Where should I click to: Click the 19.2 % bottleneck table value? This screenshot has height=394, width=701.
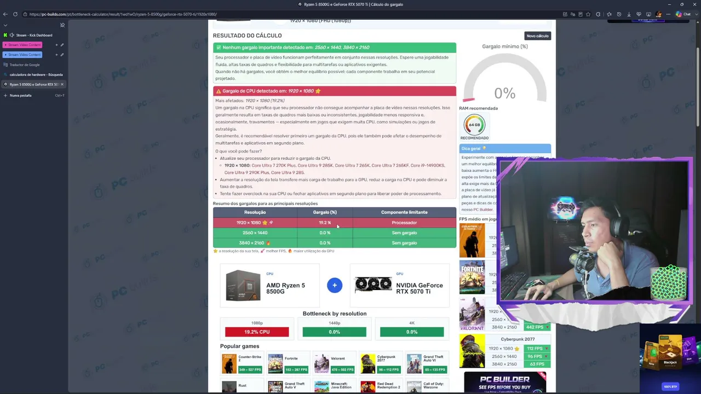[x=325, y=223]
